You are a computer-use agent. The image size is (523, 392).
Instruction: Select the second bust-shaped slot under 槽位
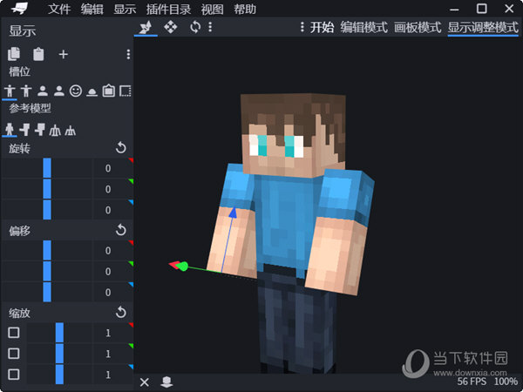pyautogui.click(x=59, y=91)
